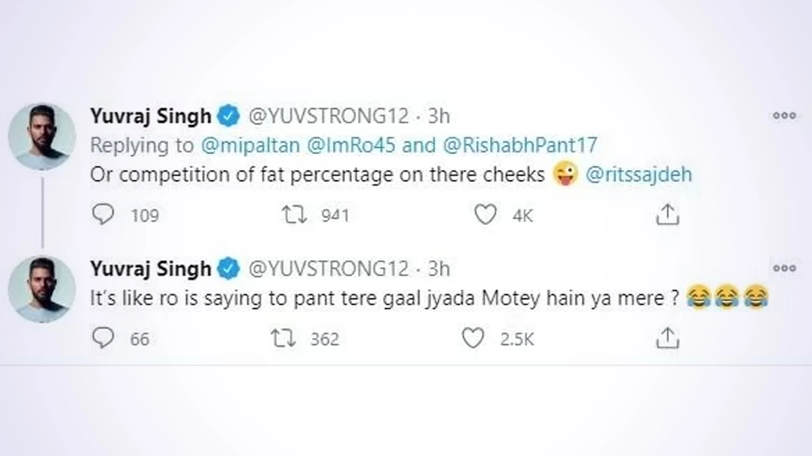Click the second tweet's 3h timestamp
Image resolution: width=812 pixels, height=456 pixels.
point(438,269)
